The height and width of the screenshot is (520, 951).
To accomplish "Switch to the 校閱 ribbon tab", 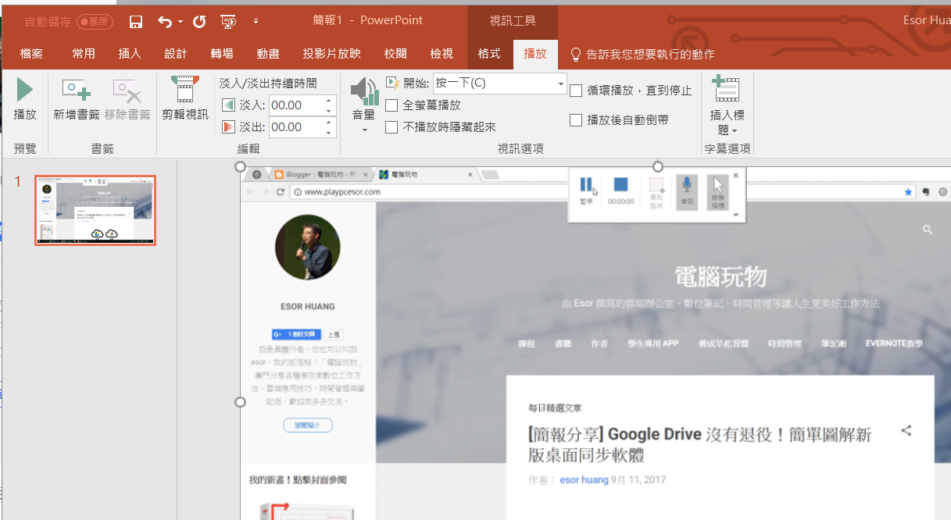I will (395, 54).
